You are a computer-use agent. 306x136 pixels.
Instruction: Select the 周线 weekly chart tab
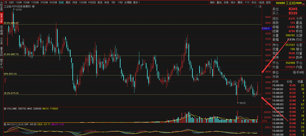click(x=68, y=2)
